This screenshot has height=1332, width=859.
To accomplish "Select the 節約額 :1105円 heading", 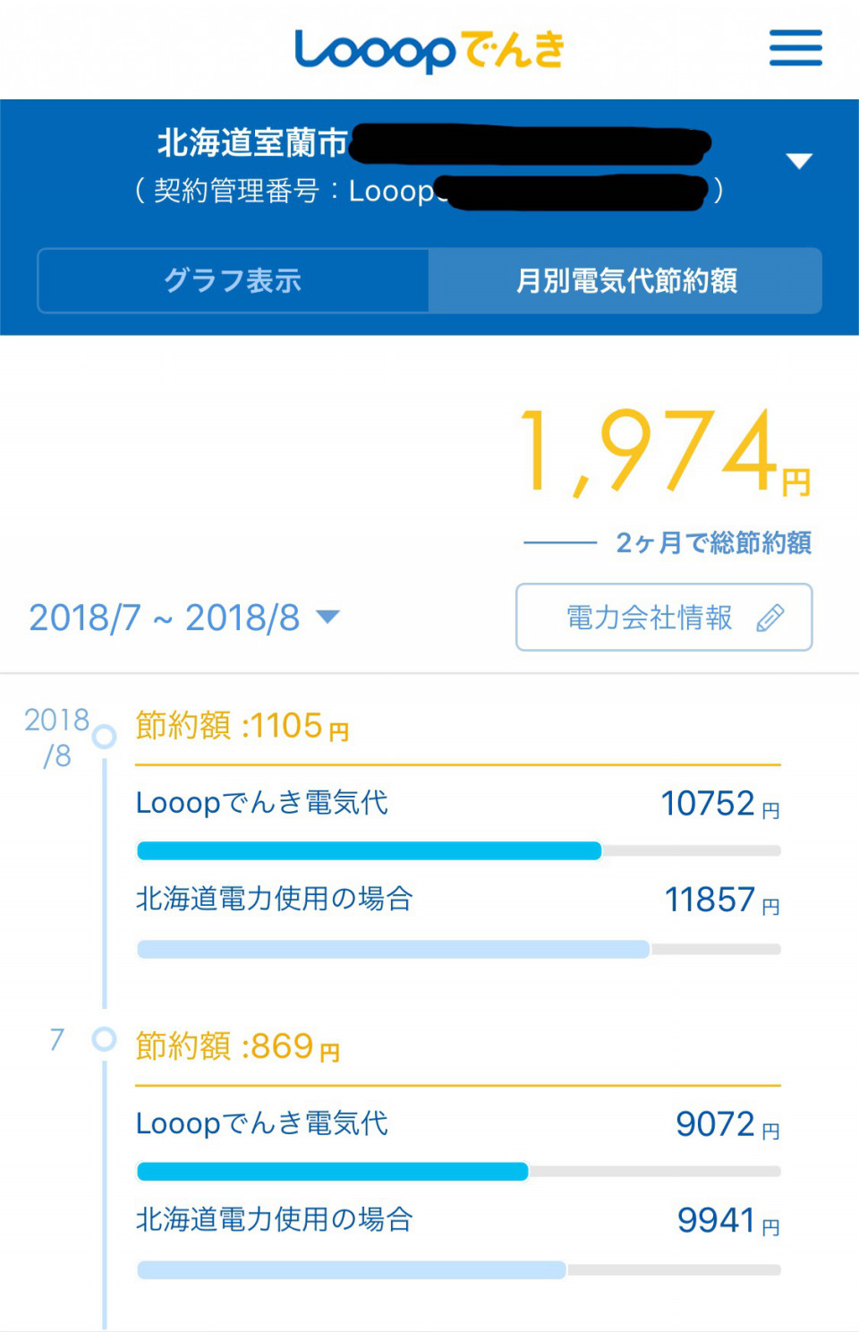I will 242,726.
